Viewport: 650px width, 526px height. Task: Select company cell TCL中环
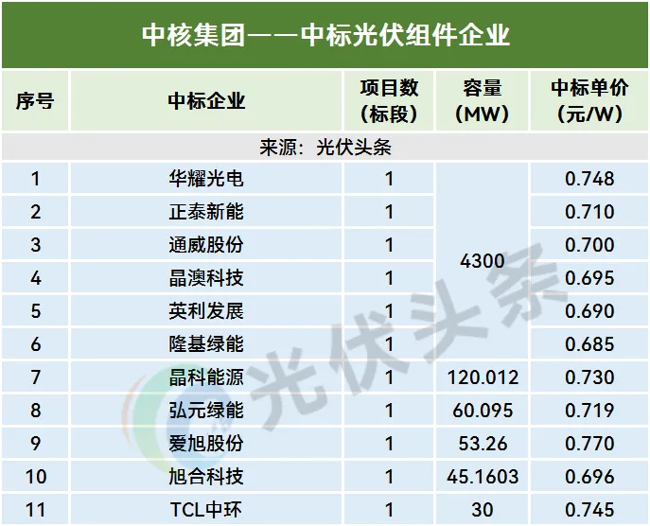(206, 509)
